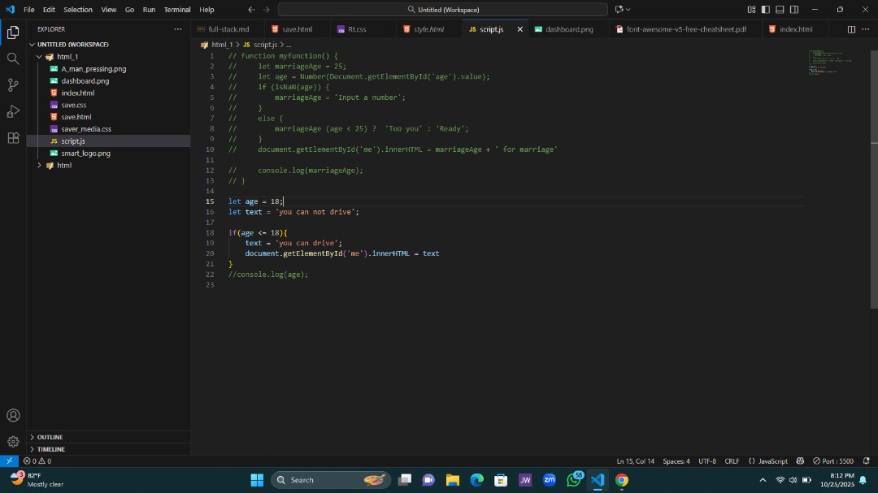Viewport: 878px width, 493px height.
Task: Click the Go Back arrow in title bar
Action: (x=251, y=10)
